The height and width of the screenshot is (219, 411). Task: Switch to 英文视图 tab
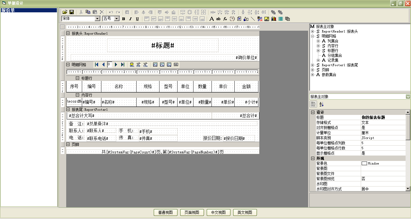click(x=245, y=212)
